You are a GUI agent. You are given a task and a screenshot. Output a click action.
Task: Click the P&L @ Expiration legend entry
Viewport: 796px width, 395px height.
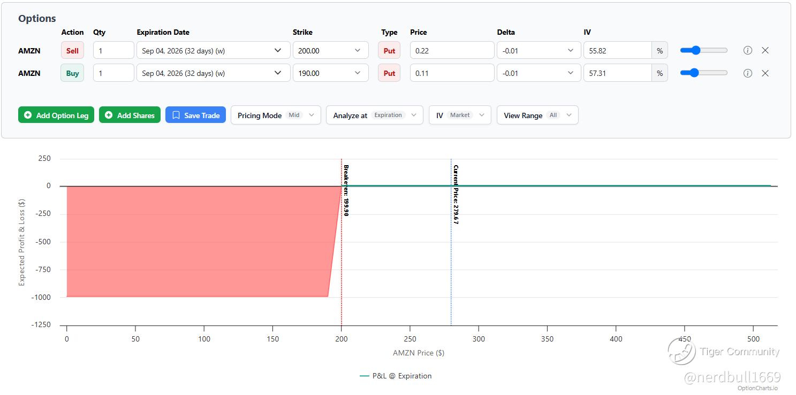click(396, 376)
